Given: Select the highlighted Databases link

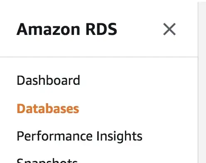Looking at the screenshot, I should (48, 109).
